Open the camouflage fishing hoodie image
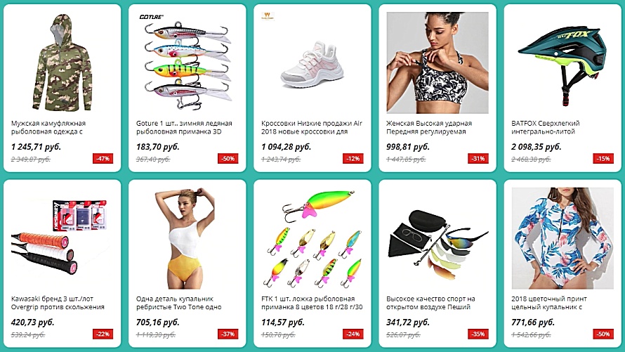 pos(63,63)
